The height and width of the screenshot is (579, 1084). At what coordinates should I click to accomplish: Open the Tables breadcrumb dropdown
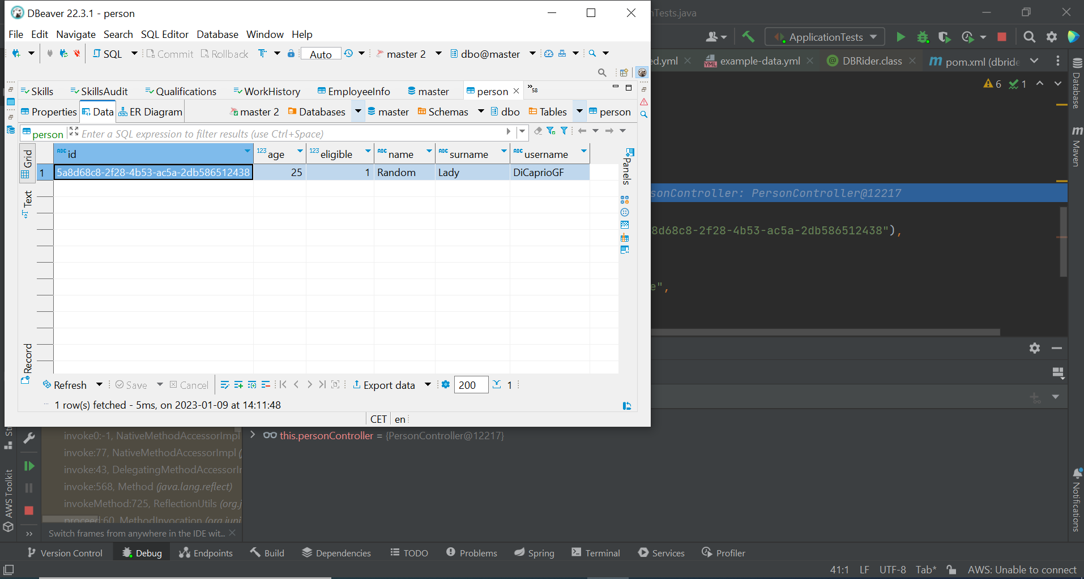(x=579, y=111)
